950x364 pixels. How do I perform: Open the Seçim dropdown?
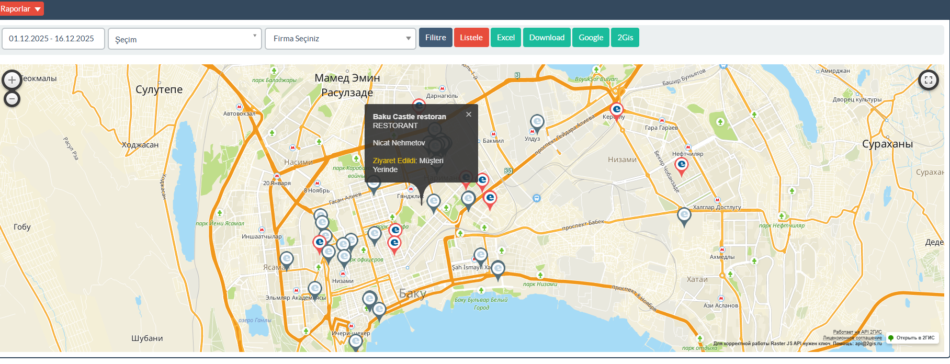pyautogui.click(x=185, y=39)
